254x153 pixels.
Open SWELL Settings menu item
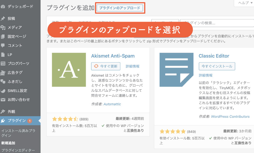(17, 91)
